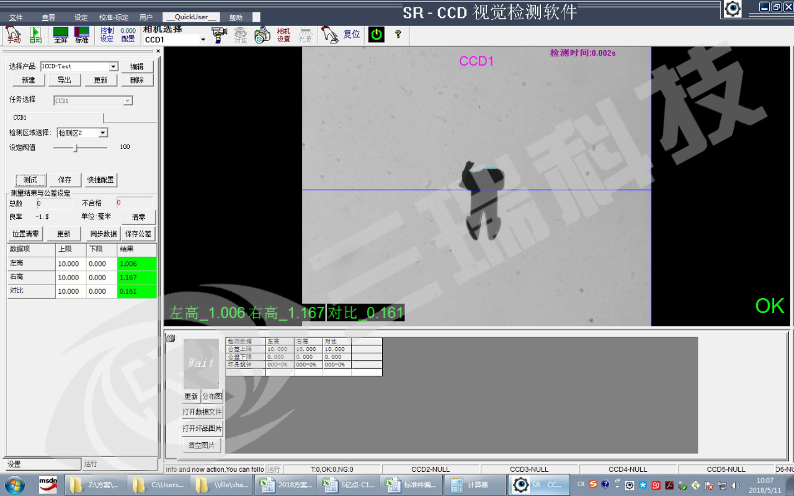
Task: Open the 设定 menu
Action: [x=81, y=17]
